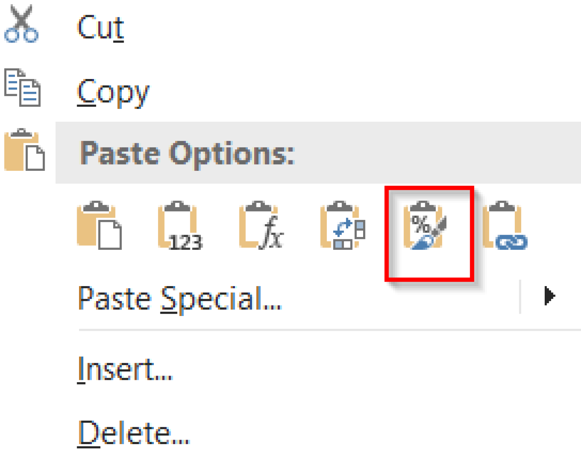Click the scissors icon beside Cut
581x474 pixels.
(22, 23)
